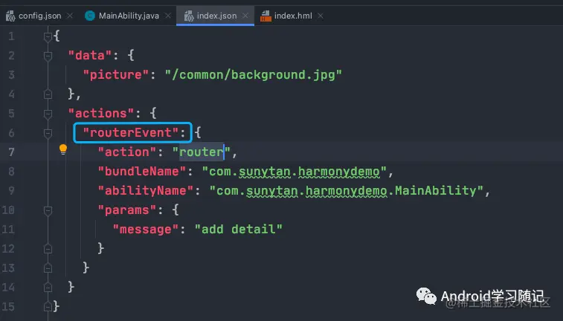Click the "com.sunytan.harmonydemo.MainAbility" value
563x321 pixels.
(x=347, y=190)
